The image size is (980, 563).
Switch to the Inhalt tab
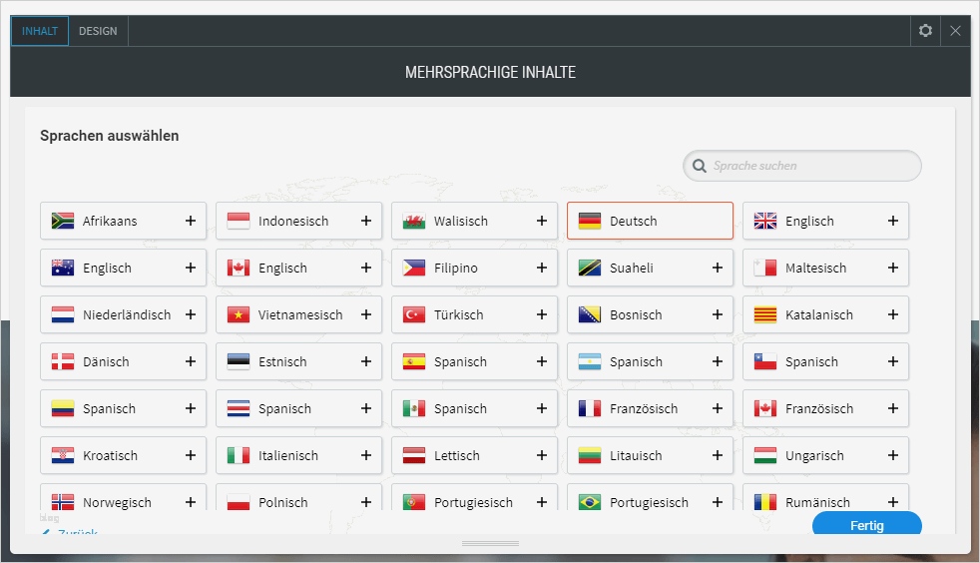click(x=40, y=31)
